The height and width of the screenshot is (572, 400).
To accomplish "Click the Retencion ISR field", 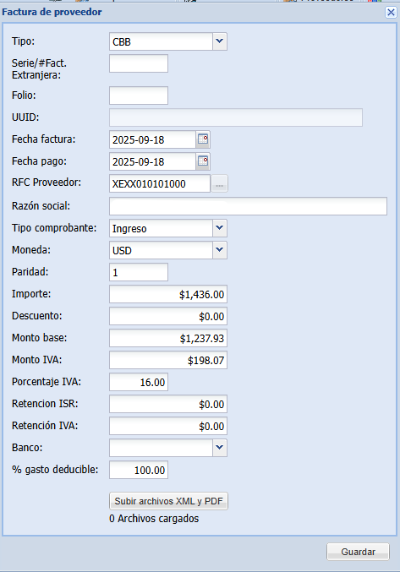I will click(x=168, y=404).
